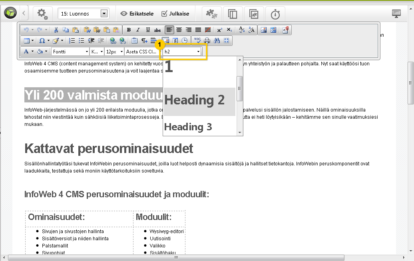
Task: Expand the Omega symbol dropdown arrow
Action: pos(48,41)
